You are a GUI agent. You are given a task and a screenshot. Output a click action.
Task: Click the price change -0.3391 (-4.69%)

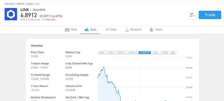click(x=51, y=16)
